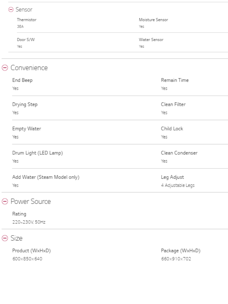Click the Drum Light (LED Lamp) label
The image size is (228, 304).
[x=37, y=153]
